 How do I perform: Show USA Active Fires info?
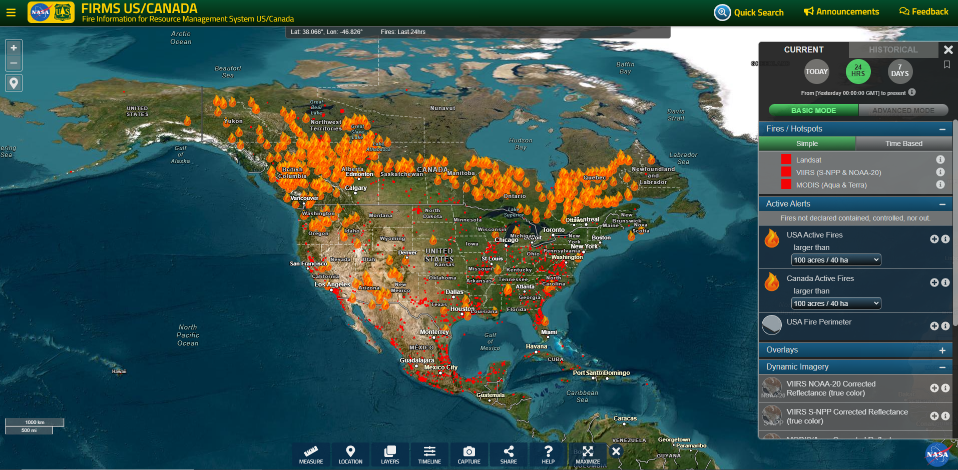pos(945,239)
